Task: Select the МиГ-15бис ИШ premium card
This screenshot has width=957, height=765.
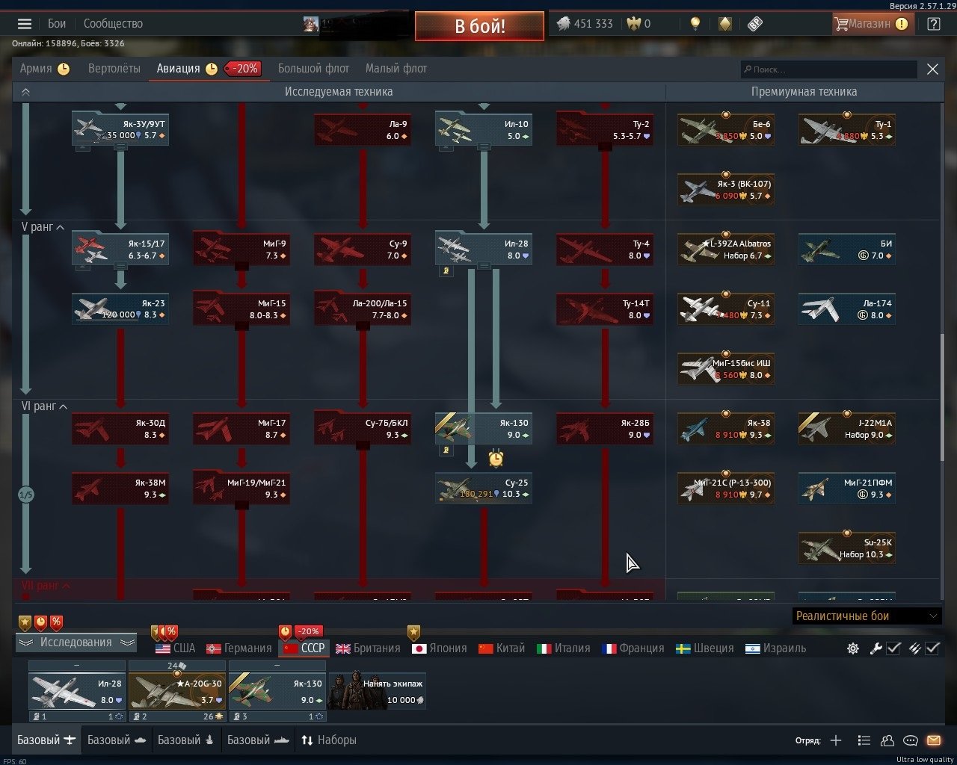Action: 726,369
